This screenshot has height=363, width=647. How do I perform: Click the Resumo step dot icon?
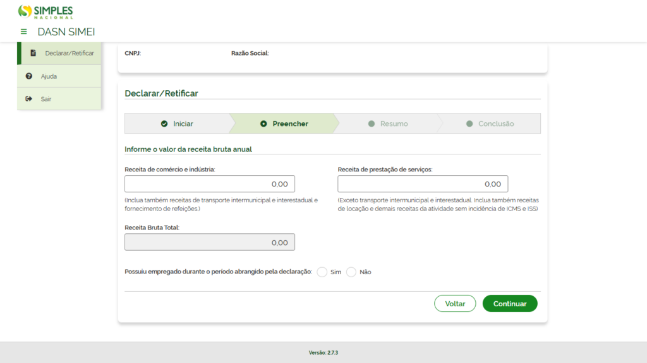point(372,124)
